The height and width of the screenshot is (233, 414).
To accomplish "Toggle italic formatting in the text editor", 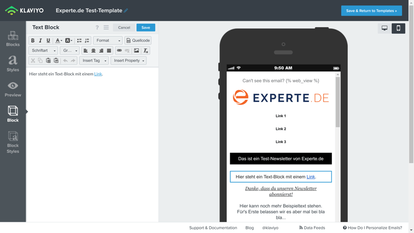I will click(x=40, y=40).
